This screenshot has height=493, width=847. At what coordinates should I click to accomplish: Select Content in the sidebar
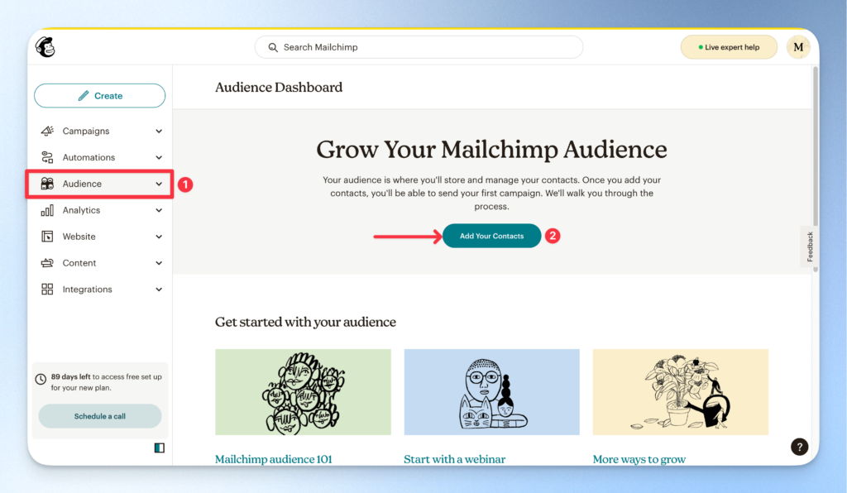tap(100, 263)
